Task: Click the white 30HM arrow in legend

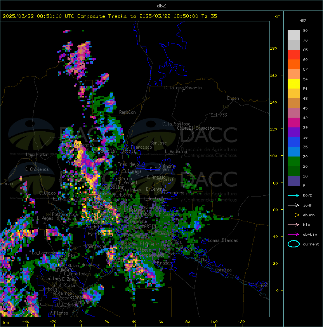Action: pyautogui.click(x=293, y=205)
